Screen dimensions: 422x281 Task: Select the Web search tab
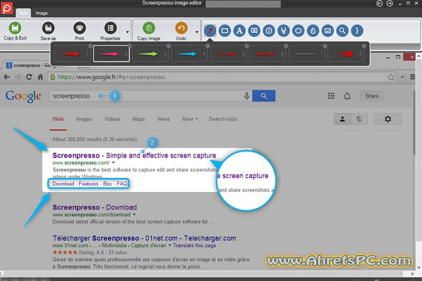(x=58, y=119)
